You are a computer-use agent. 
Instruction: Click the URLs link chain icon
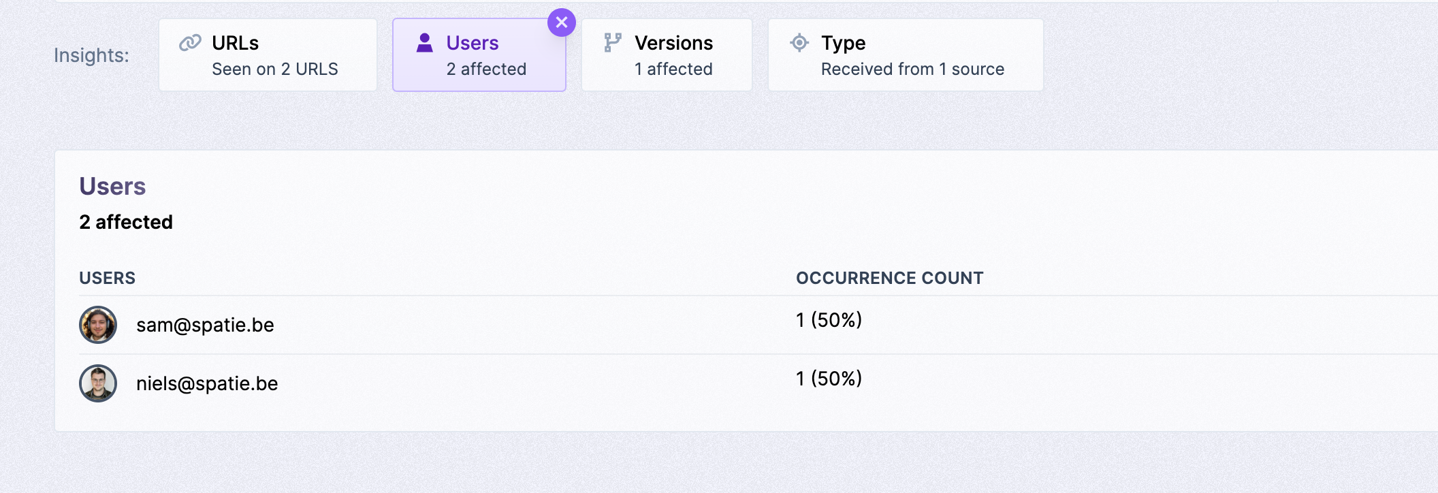click(x=190, y=43)
